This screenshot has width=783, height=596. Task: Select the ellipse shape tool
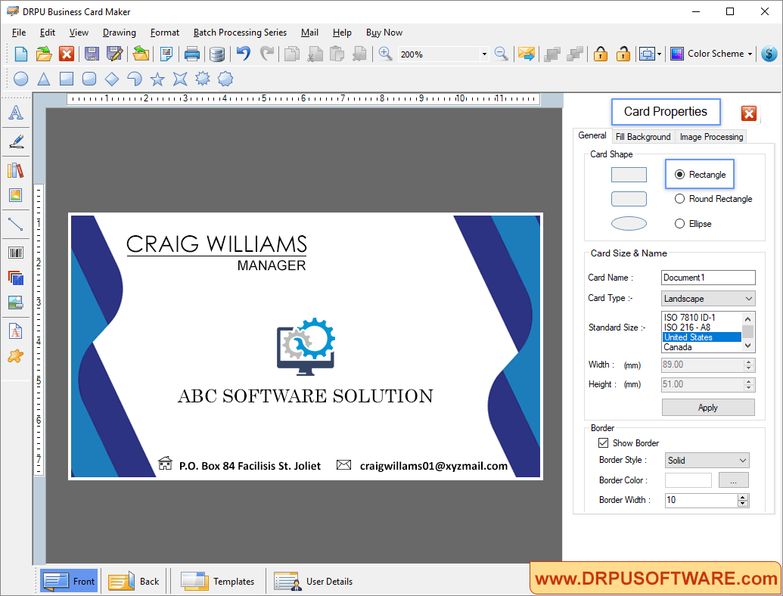pyautogui.click(x=21, y=79)
